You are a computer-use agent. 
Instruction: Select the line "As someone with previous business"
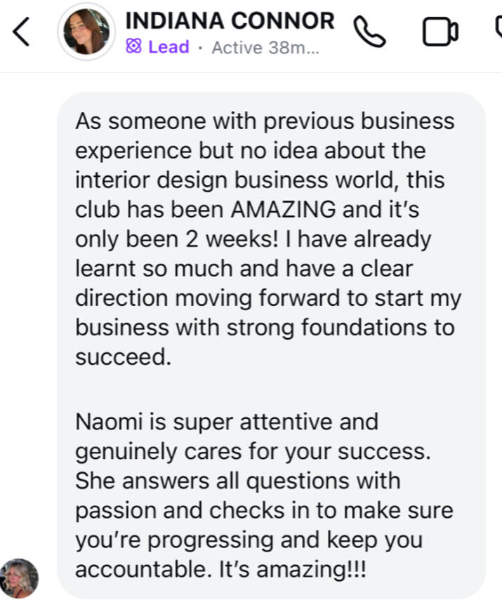pos(265,121)
